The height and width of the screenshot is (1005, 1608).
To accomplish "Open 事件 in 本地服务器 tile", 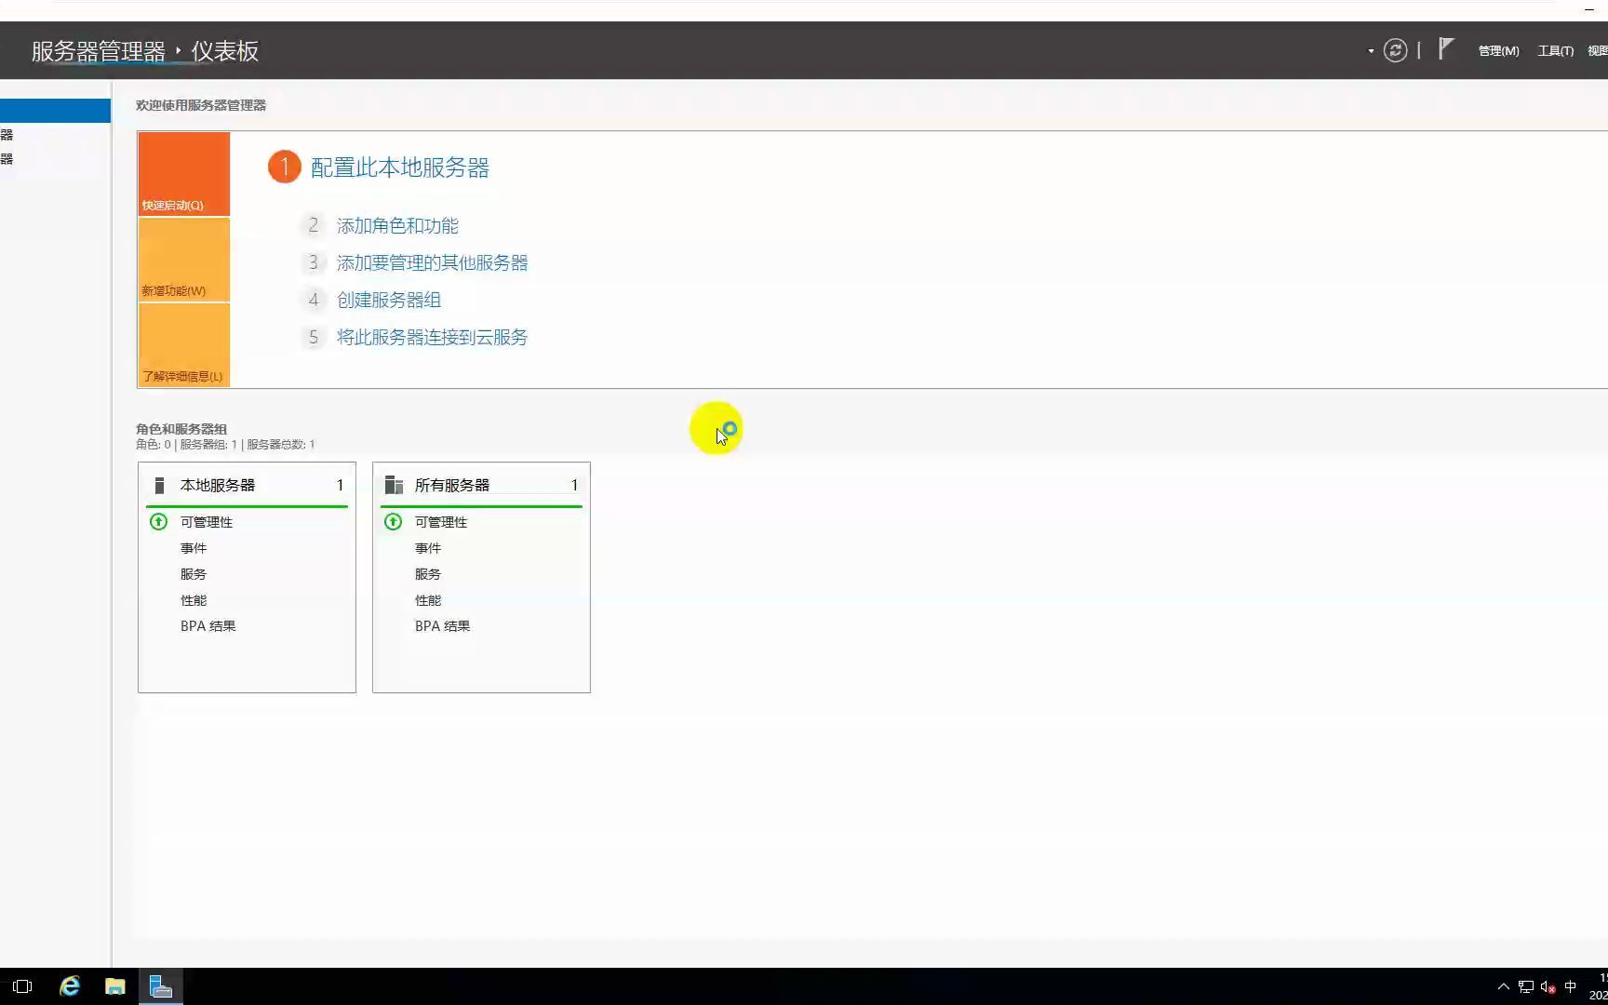I will coord(194,548).
